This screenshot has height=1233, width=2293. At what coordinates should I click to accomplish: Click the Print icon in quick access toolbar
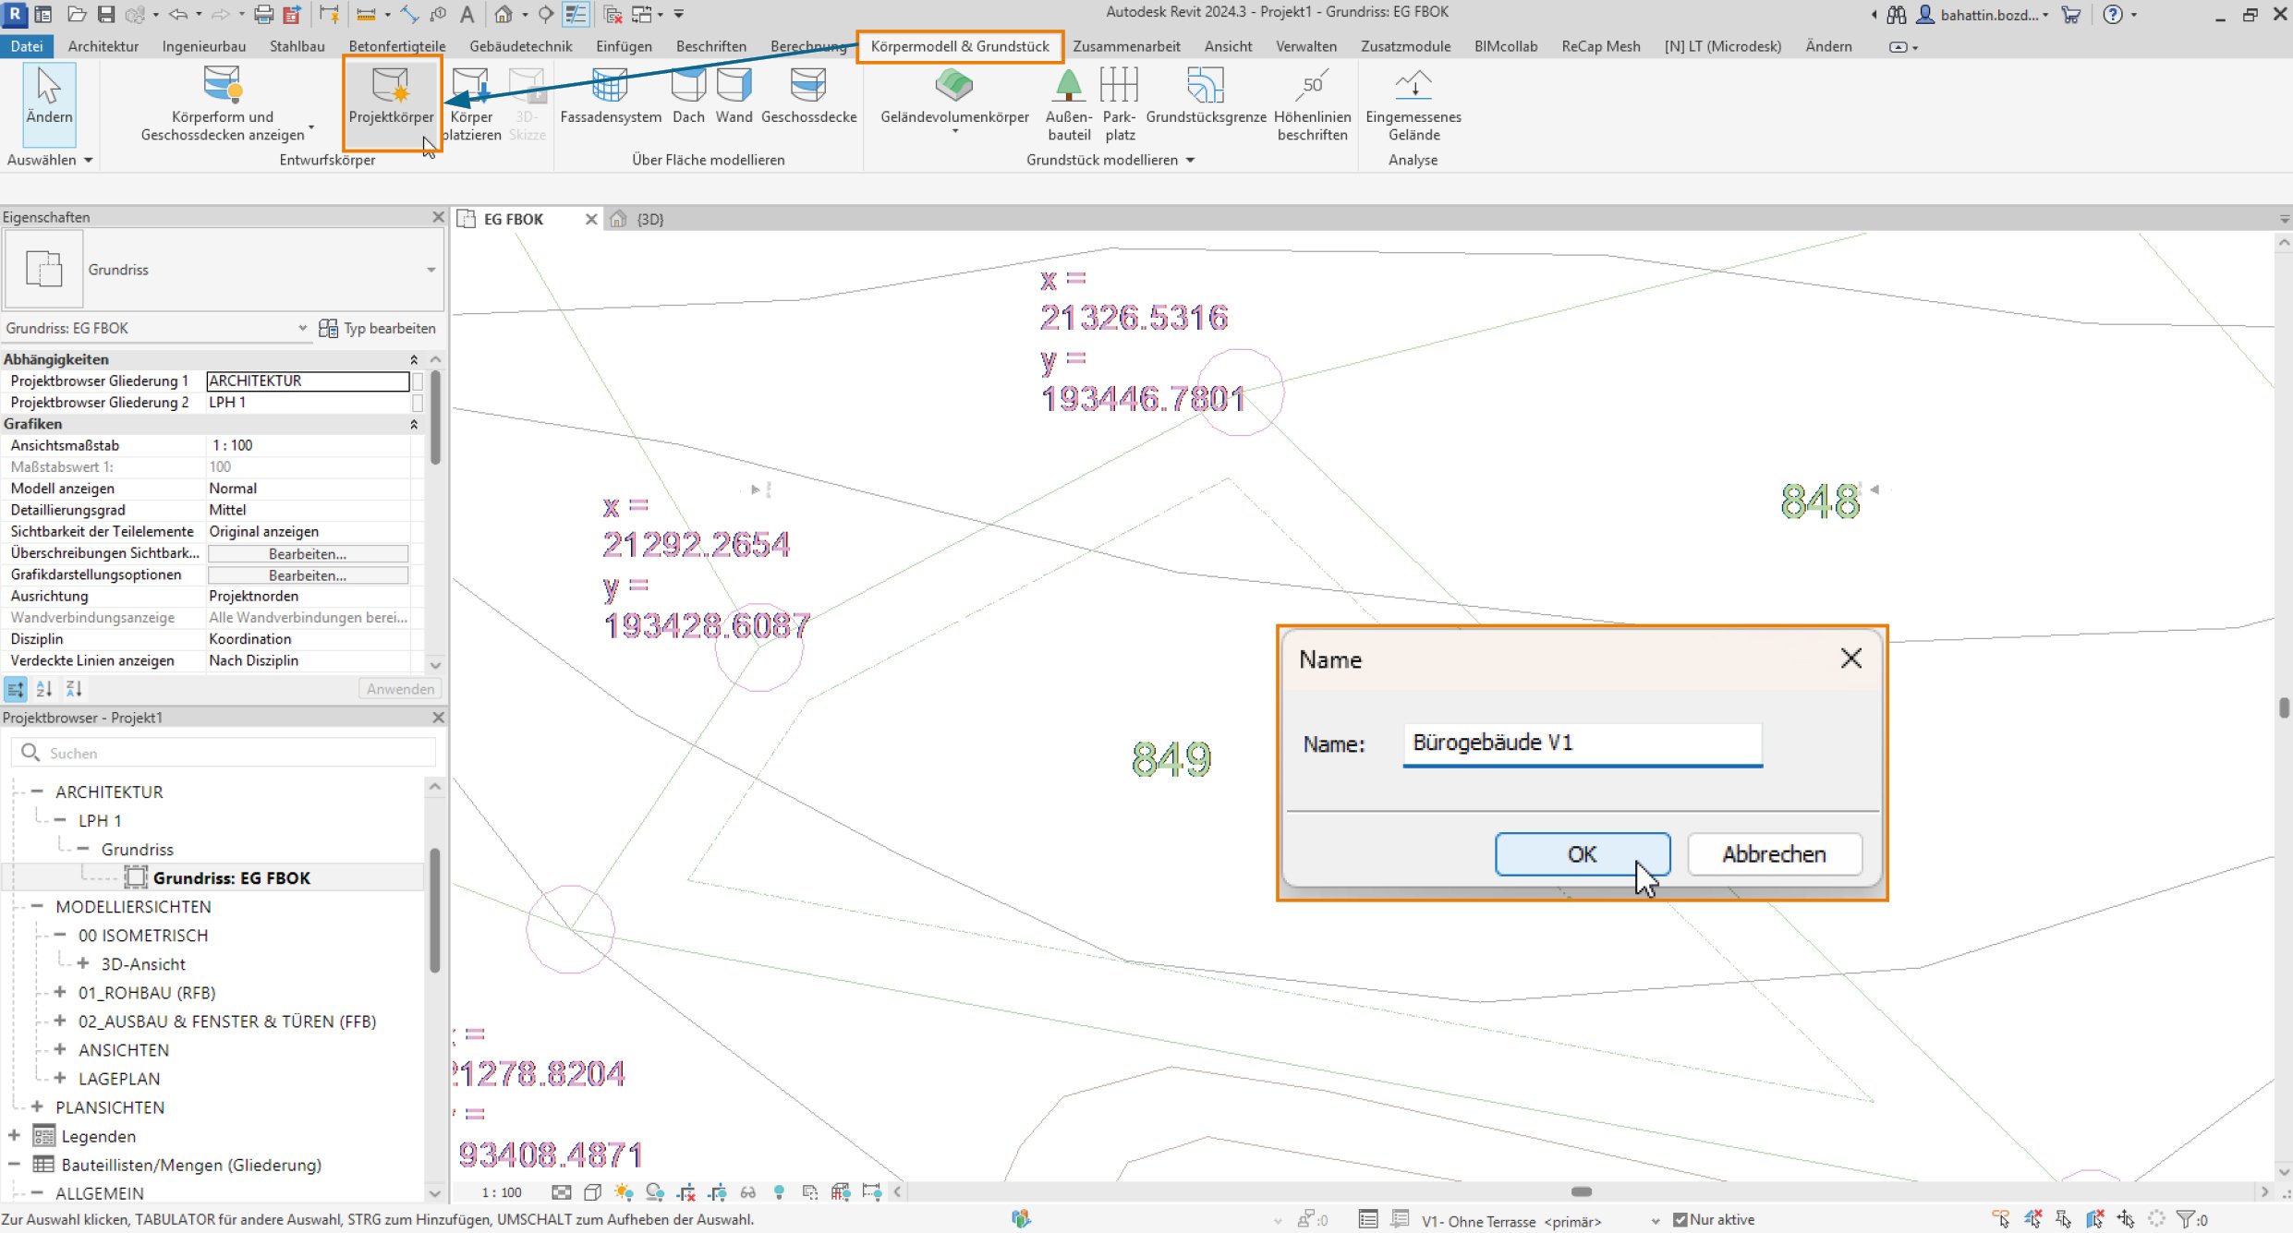263,14
